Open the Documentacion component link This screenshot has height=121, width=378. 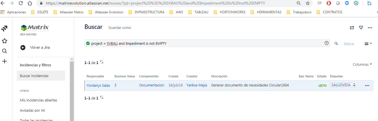(x=152, y=85)
